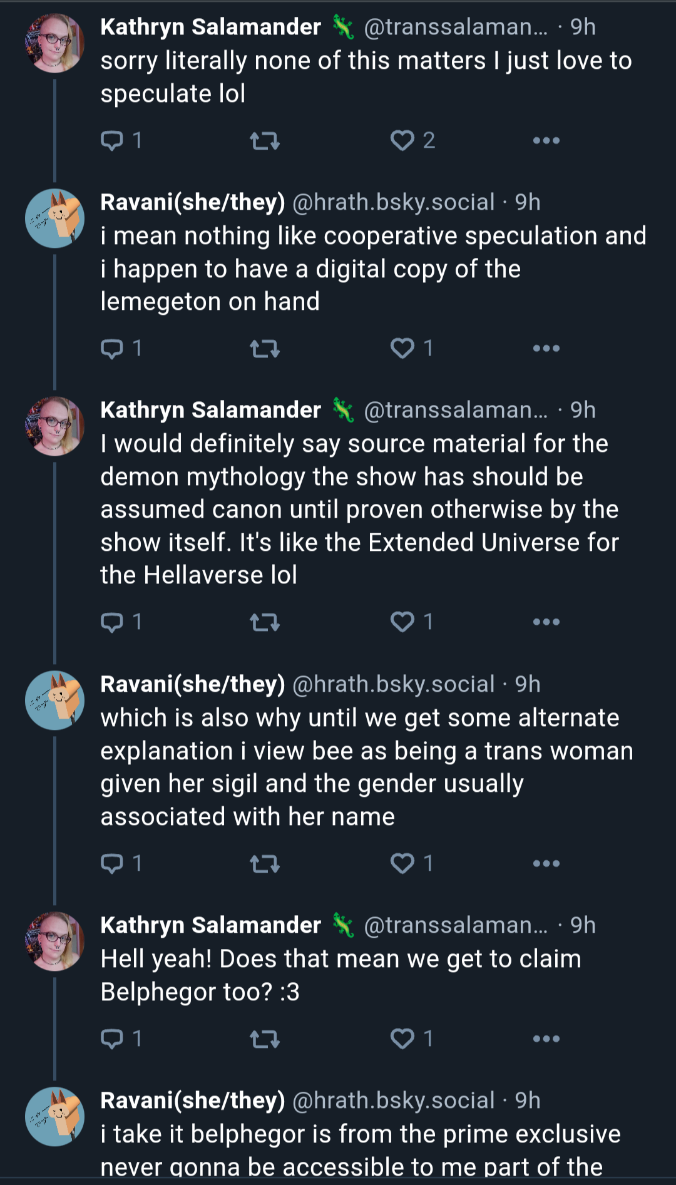This screenshot has height=1185, width=676.
Task: Reply to the 'bee as being a trans woman' post
Action: tap(121, 863)
